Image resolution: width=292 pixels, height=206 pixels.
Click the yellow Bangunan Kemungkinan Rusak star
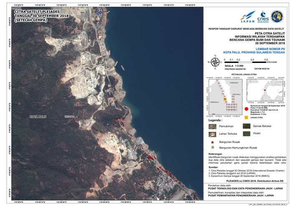(212, 147)
